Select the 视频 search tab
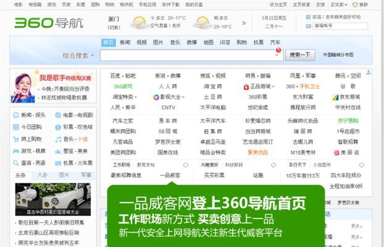The image size is (384, 247). [142, 43]
